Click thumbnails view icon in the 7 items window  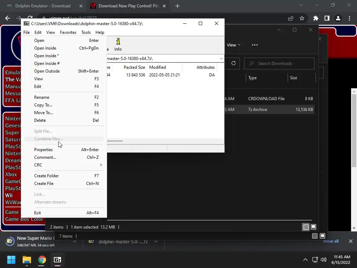point(322,236)
